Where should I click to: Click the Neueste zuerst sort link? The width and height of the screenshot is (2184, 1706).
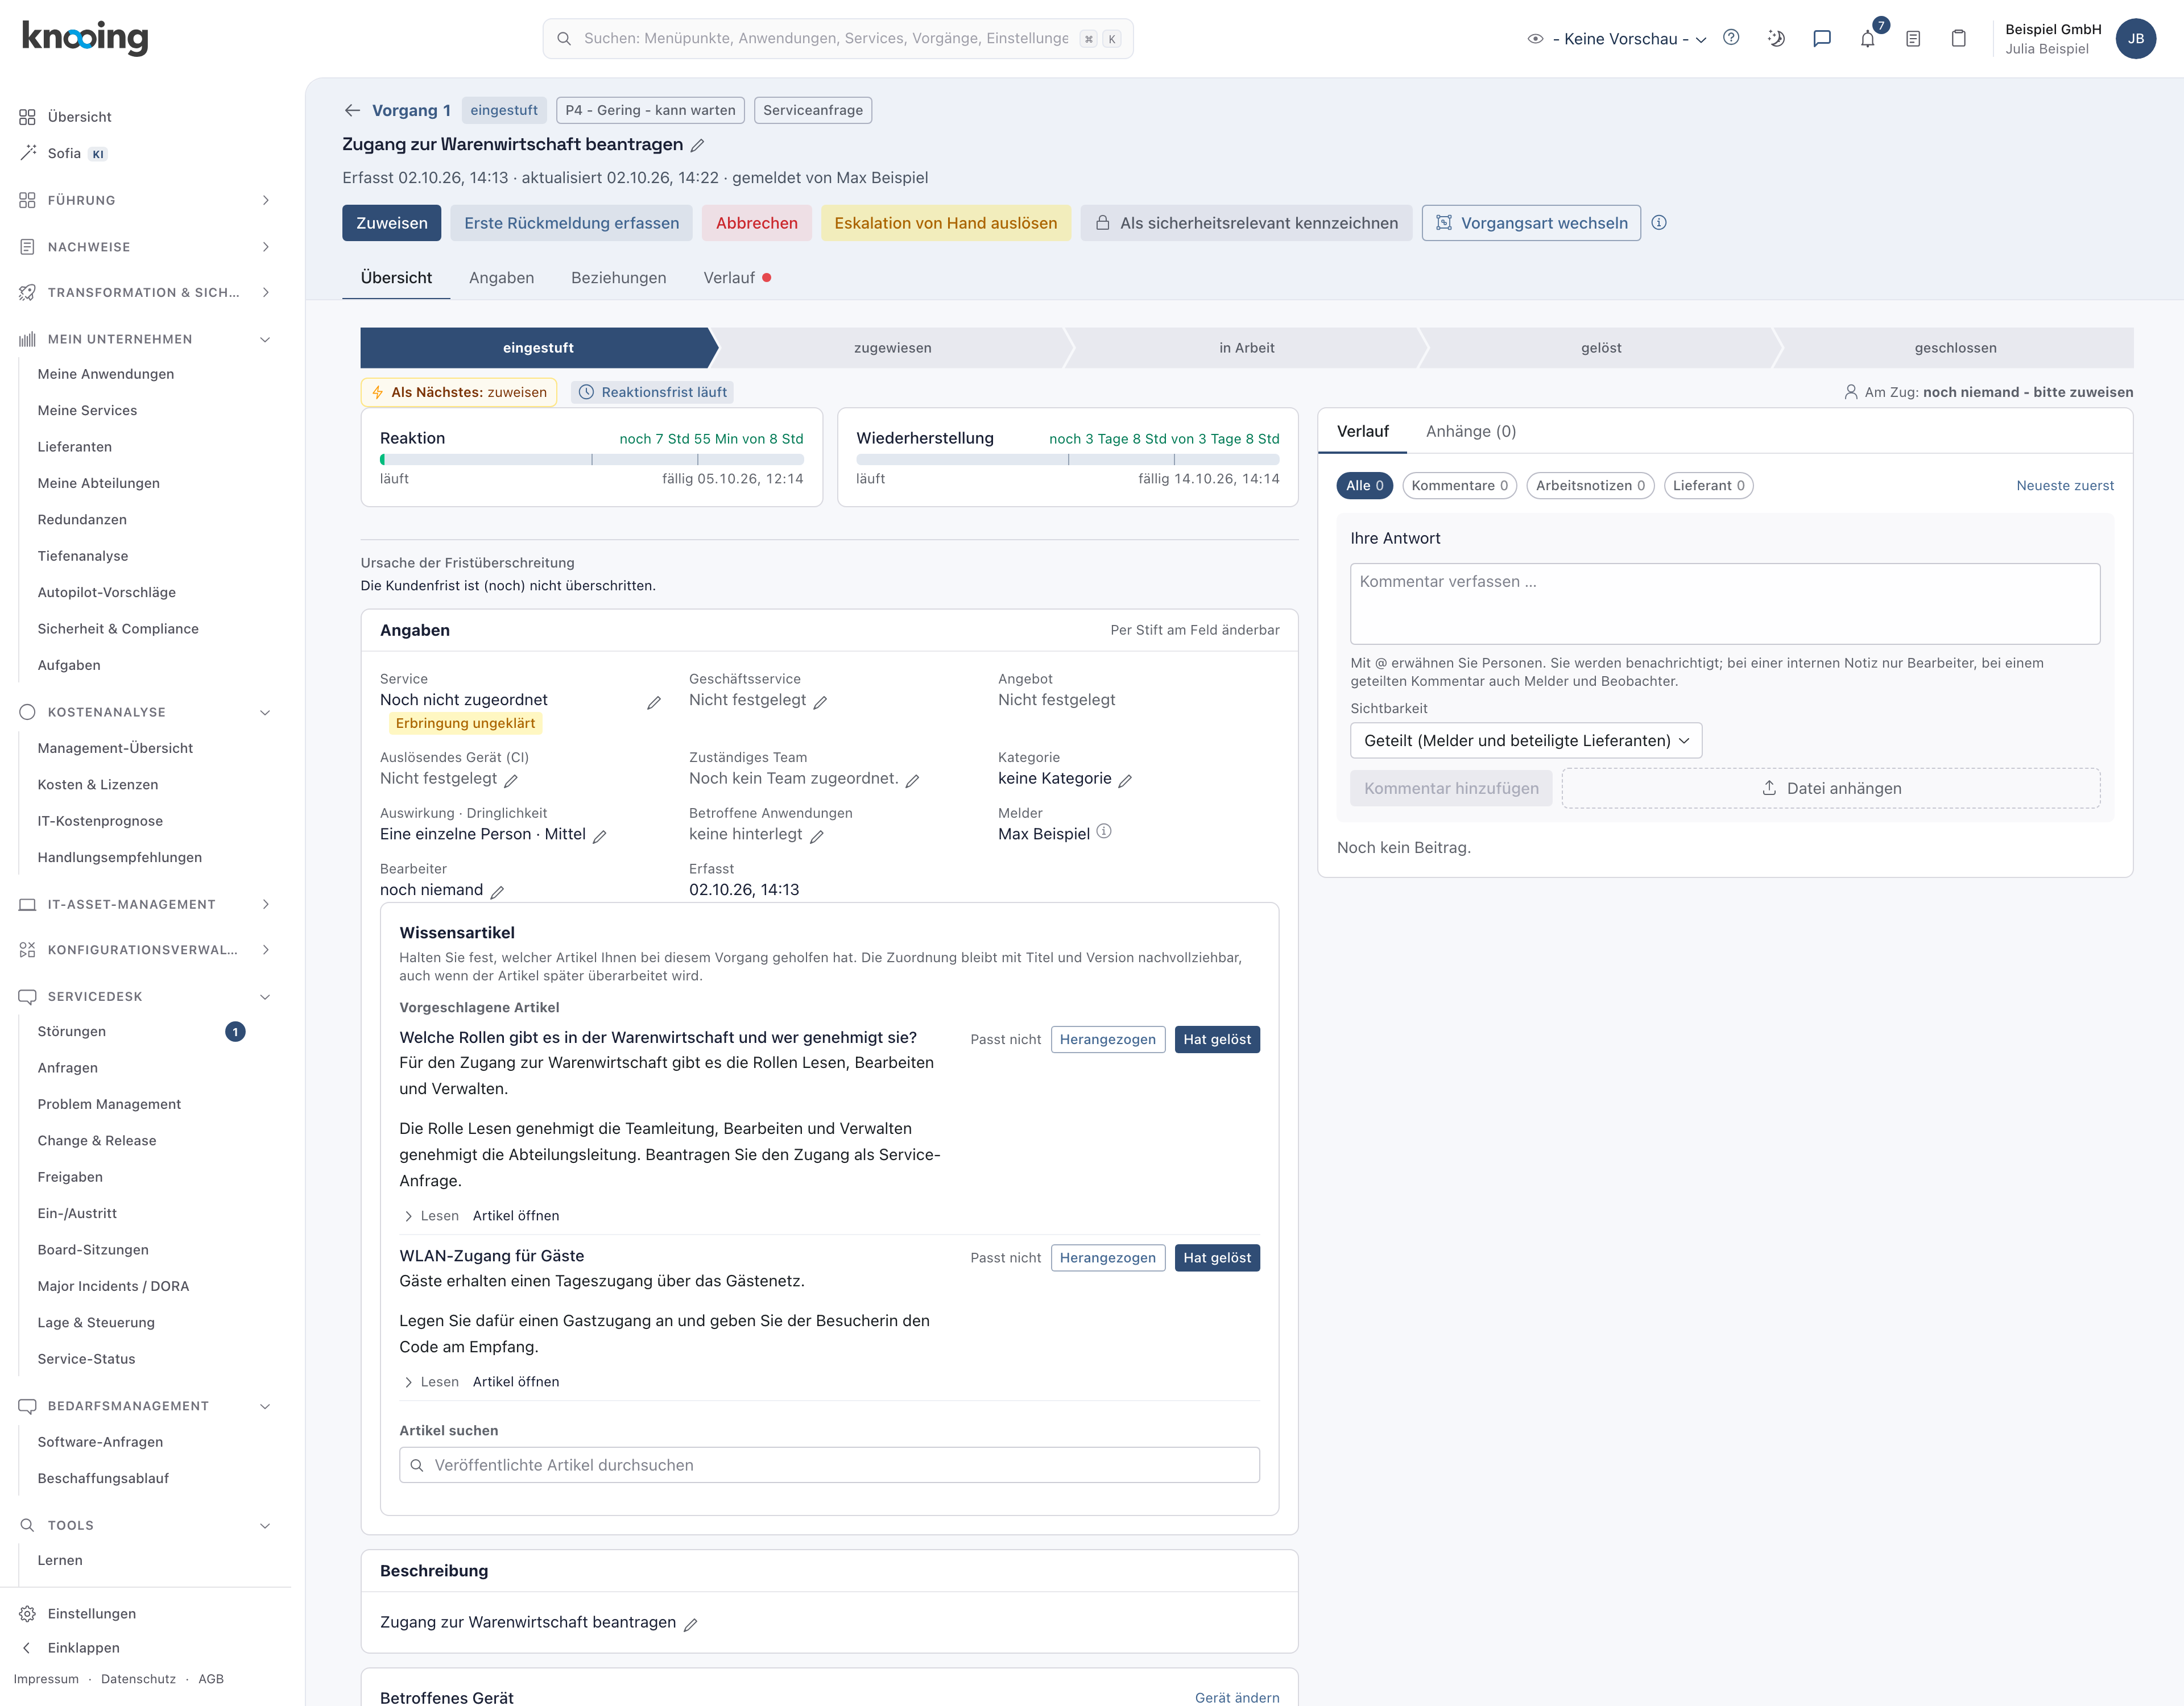point(2064,486)
